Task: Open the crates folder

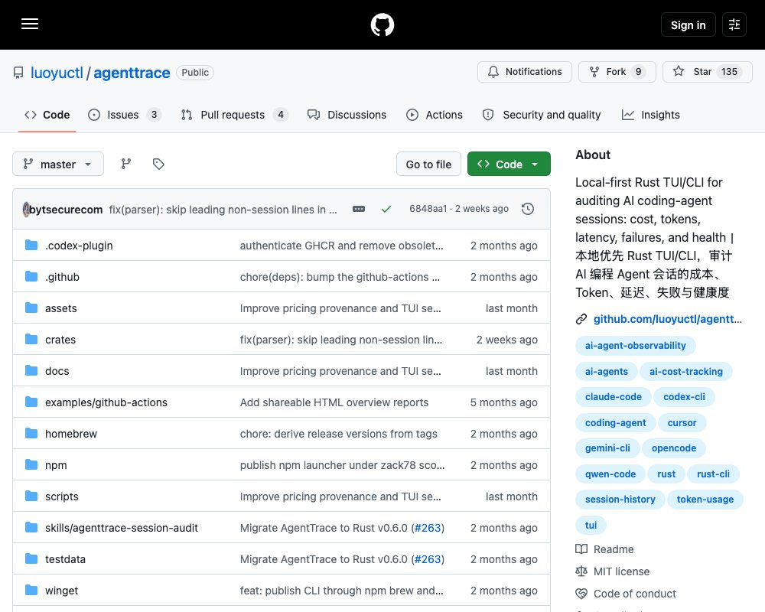Action: coord(60,340)
